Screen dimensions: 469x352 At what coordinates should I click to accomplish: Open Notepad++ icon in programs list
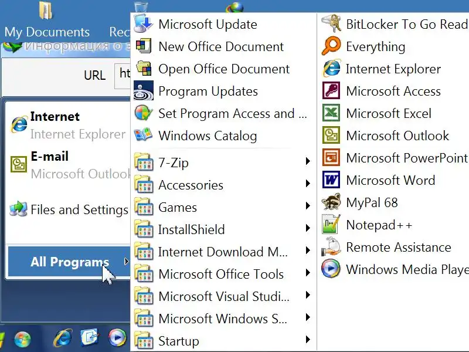click(x=331, y=225)
